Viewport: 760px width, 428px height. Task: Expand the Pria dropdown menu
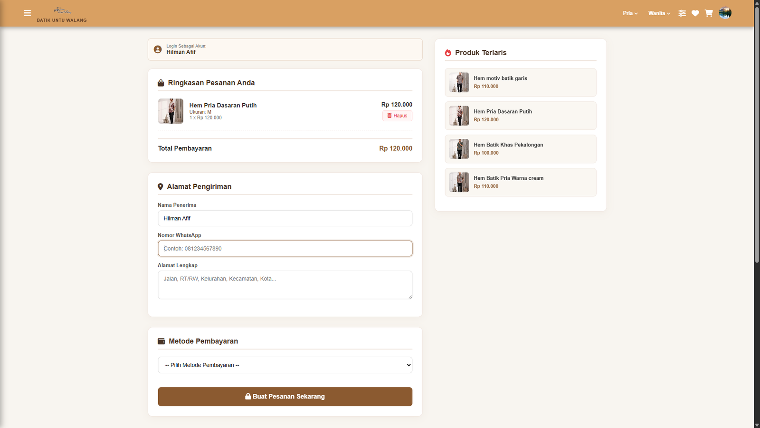(630, 13)
